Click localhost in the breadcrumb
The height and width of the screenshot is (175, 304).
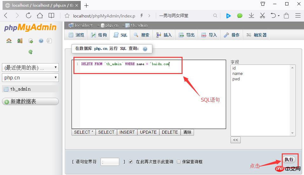[83, 25]
